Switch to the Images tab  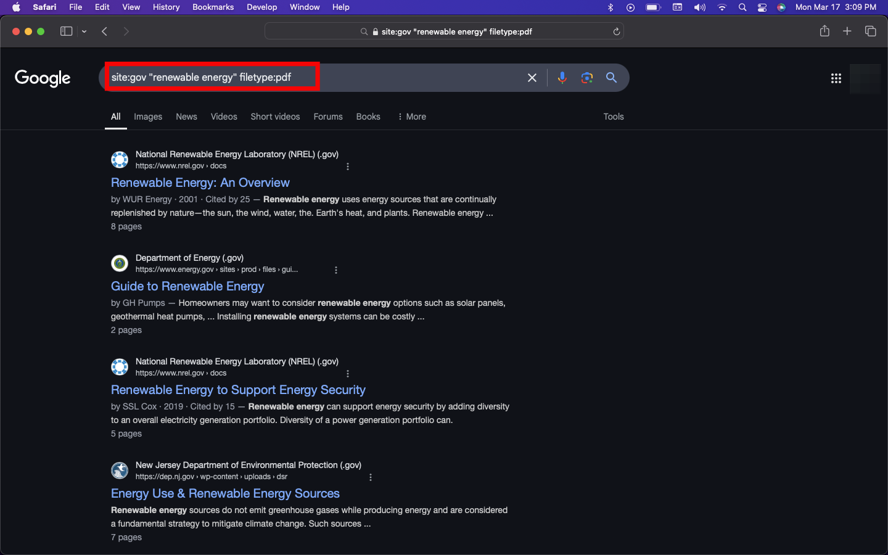pos(148,117)
